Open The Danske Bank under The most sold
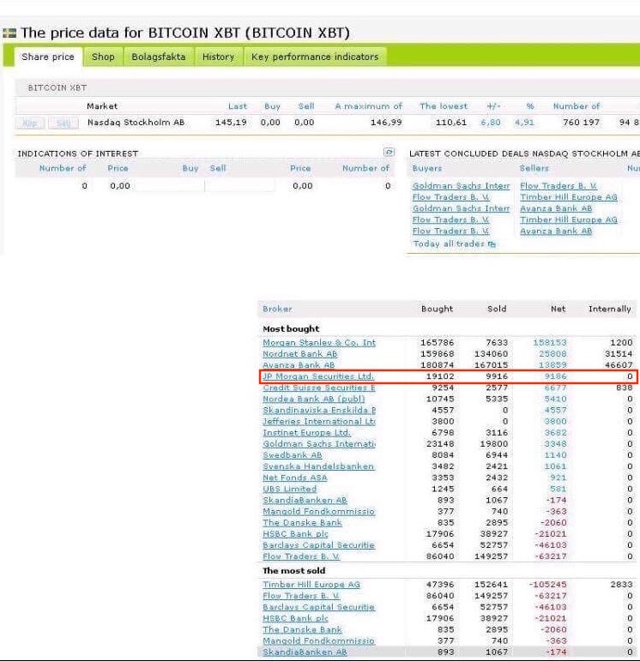Screen dimensions: 640x661 click(x=302, y=629)
